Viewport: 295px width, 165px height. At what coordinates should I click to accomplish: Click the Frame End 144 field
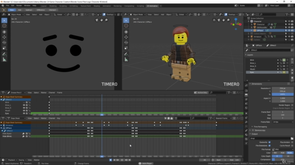pos(283,115)
